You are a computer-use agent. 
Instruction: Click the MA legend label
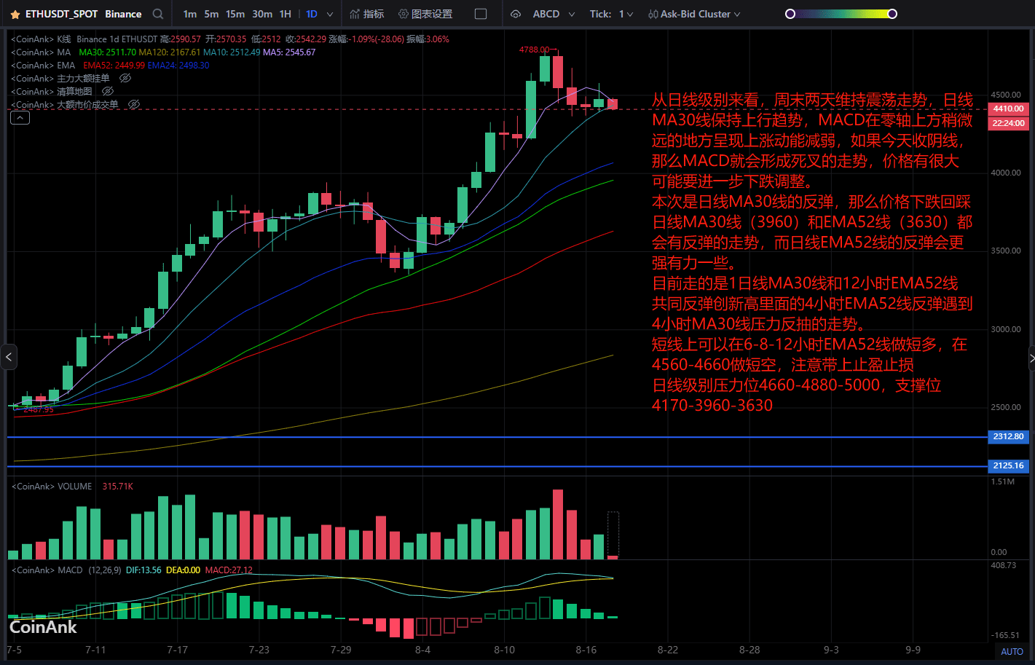tap(64, 52)
